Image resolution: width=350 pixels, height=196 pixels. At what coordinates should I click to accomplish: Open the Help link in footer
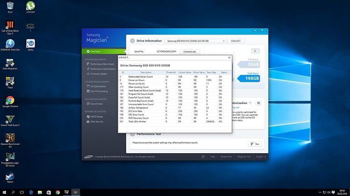click(x=212, y=157)
